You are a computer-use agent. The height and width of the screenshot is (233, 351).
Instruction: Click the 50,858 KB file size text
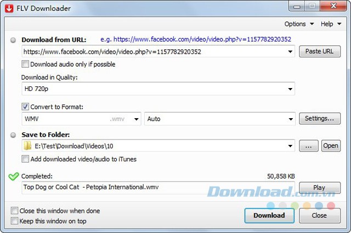(x=281, y=176)
